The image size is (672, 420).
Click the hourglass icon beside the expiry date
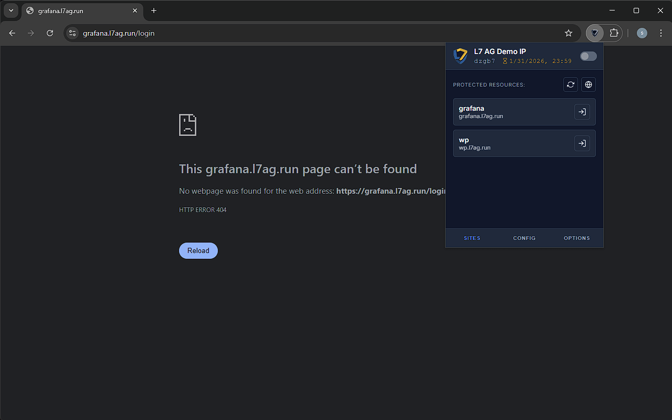(505, 60)
